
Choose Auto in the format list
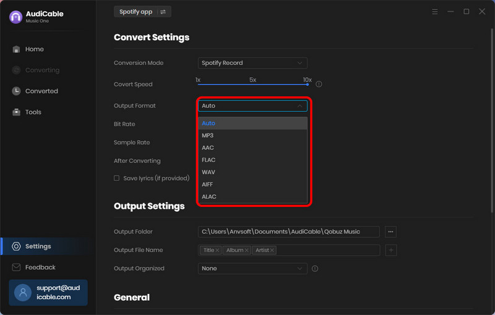[252, 123]
